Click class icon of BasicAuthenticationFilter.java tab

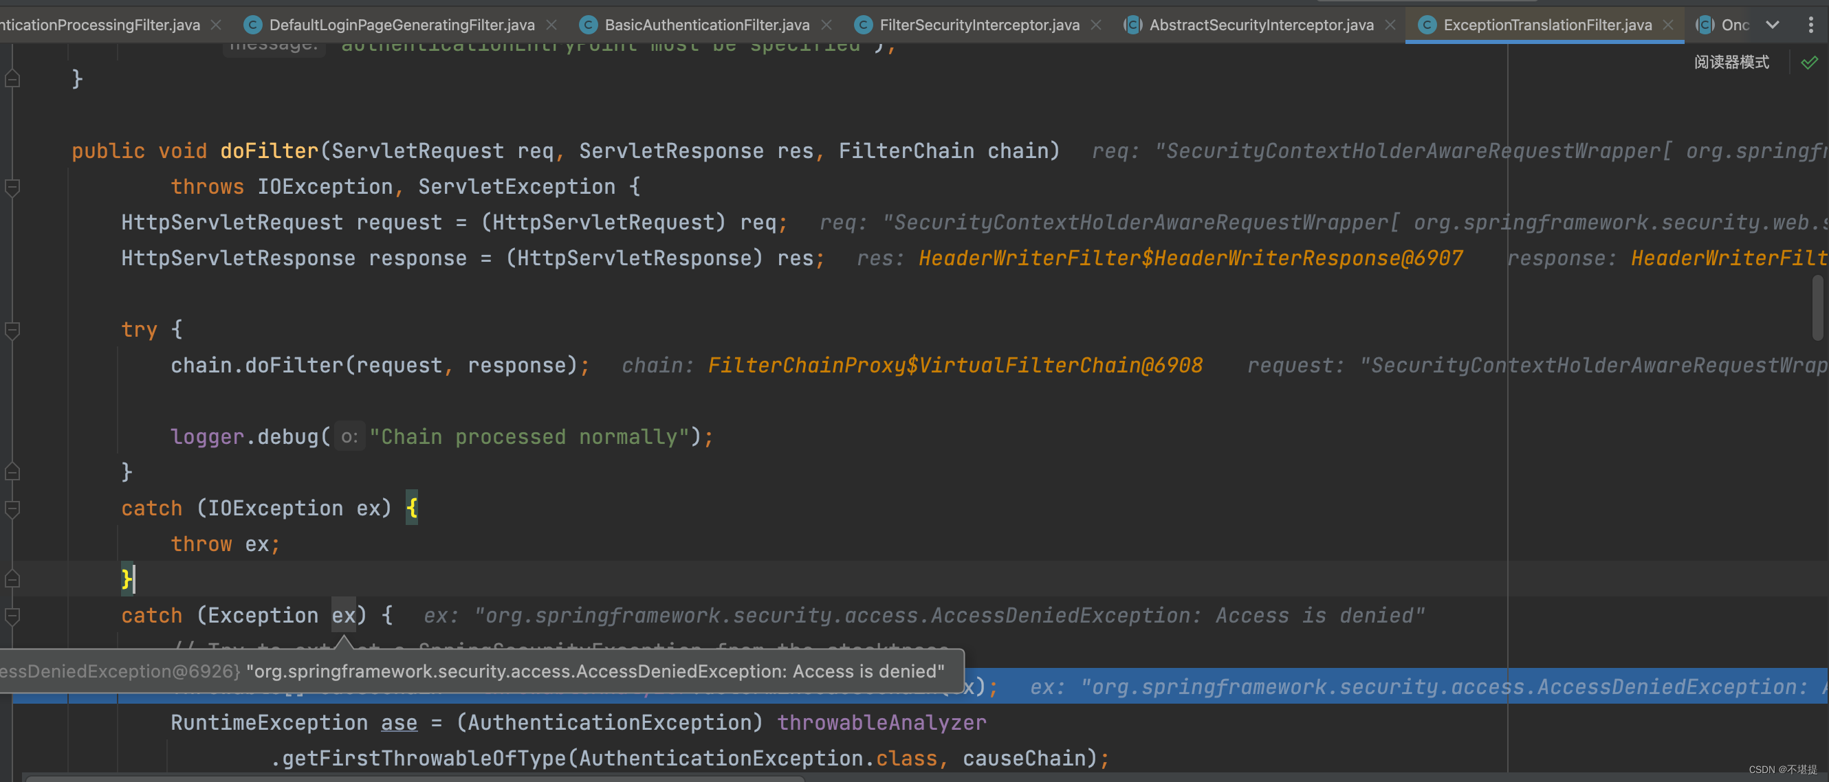point(588,25)
